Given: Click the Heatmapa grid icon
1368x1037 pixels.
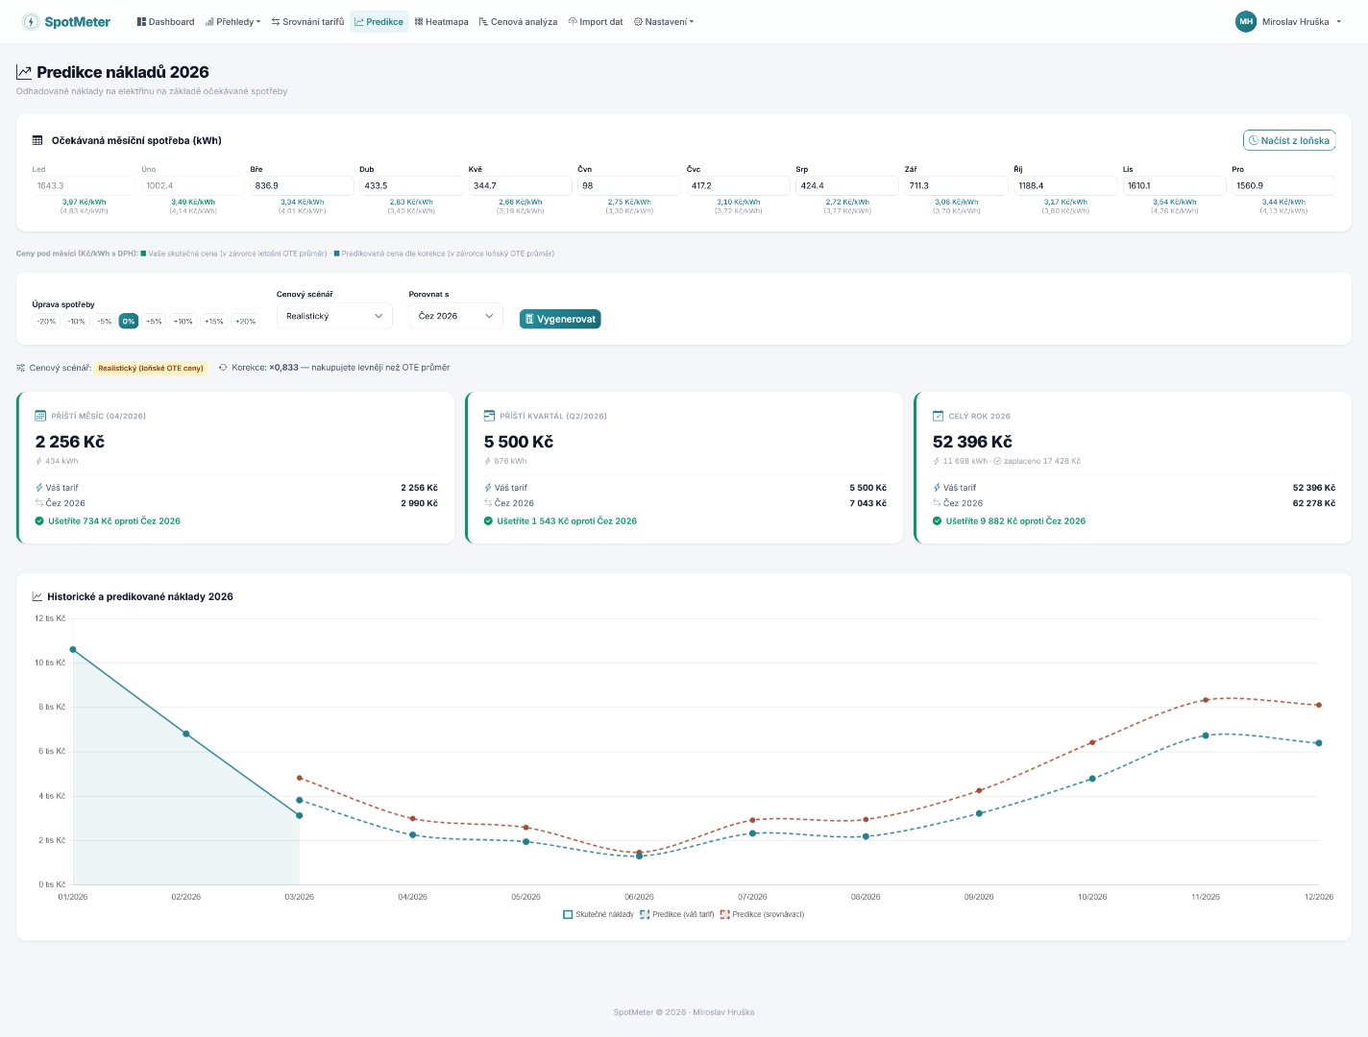Looking at the screenshot, I should 419,21.
